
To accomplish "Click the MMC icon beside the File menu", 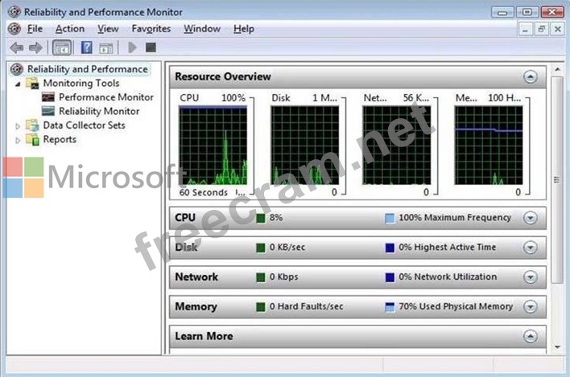I will [14, 29].
